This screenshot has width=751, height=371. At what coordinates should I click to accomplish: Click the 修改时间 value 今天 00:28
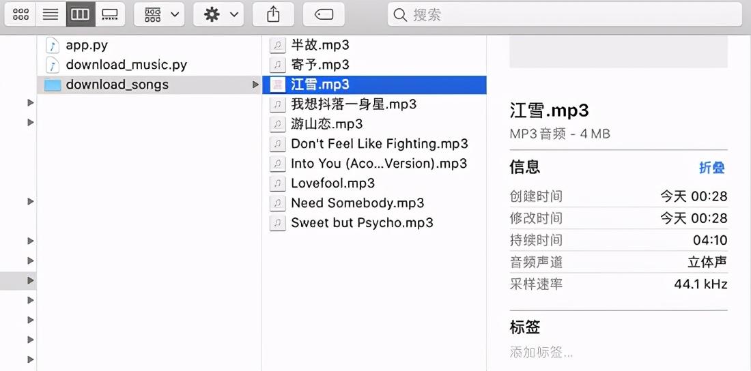point(694,218)
